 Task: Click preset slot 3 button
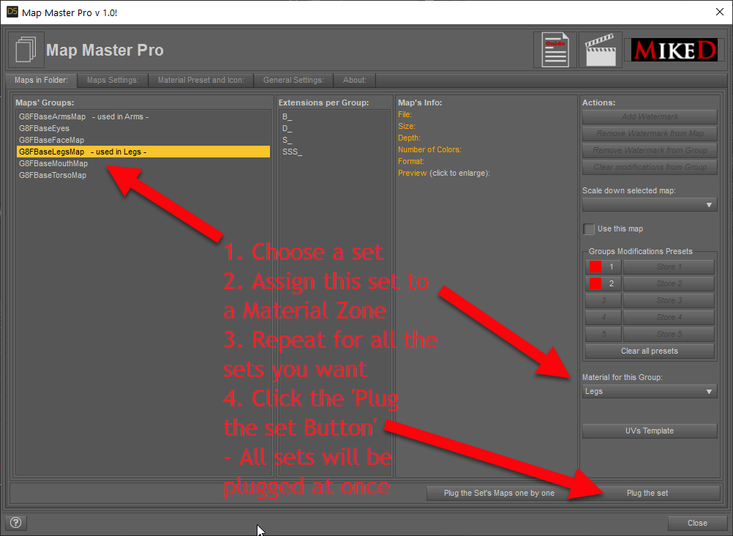(603, 300)
